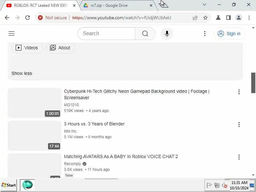The image size is (256, 192).
Task: Focus the YouTube Search field
Action: pos(107,34)
